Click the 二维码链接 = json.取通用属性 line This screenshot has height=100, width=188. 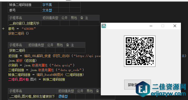46,70
